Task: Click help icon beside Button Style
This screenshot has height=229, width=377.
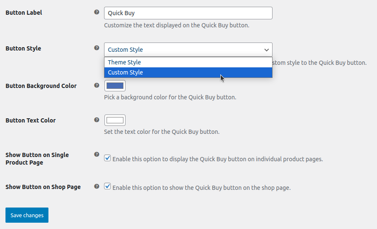Action: click(x=96, y=48)
